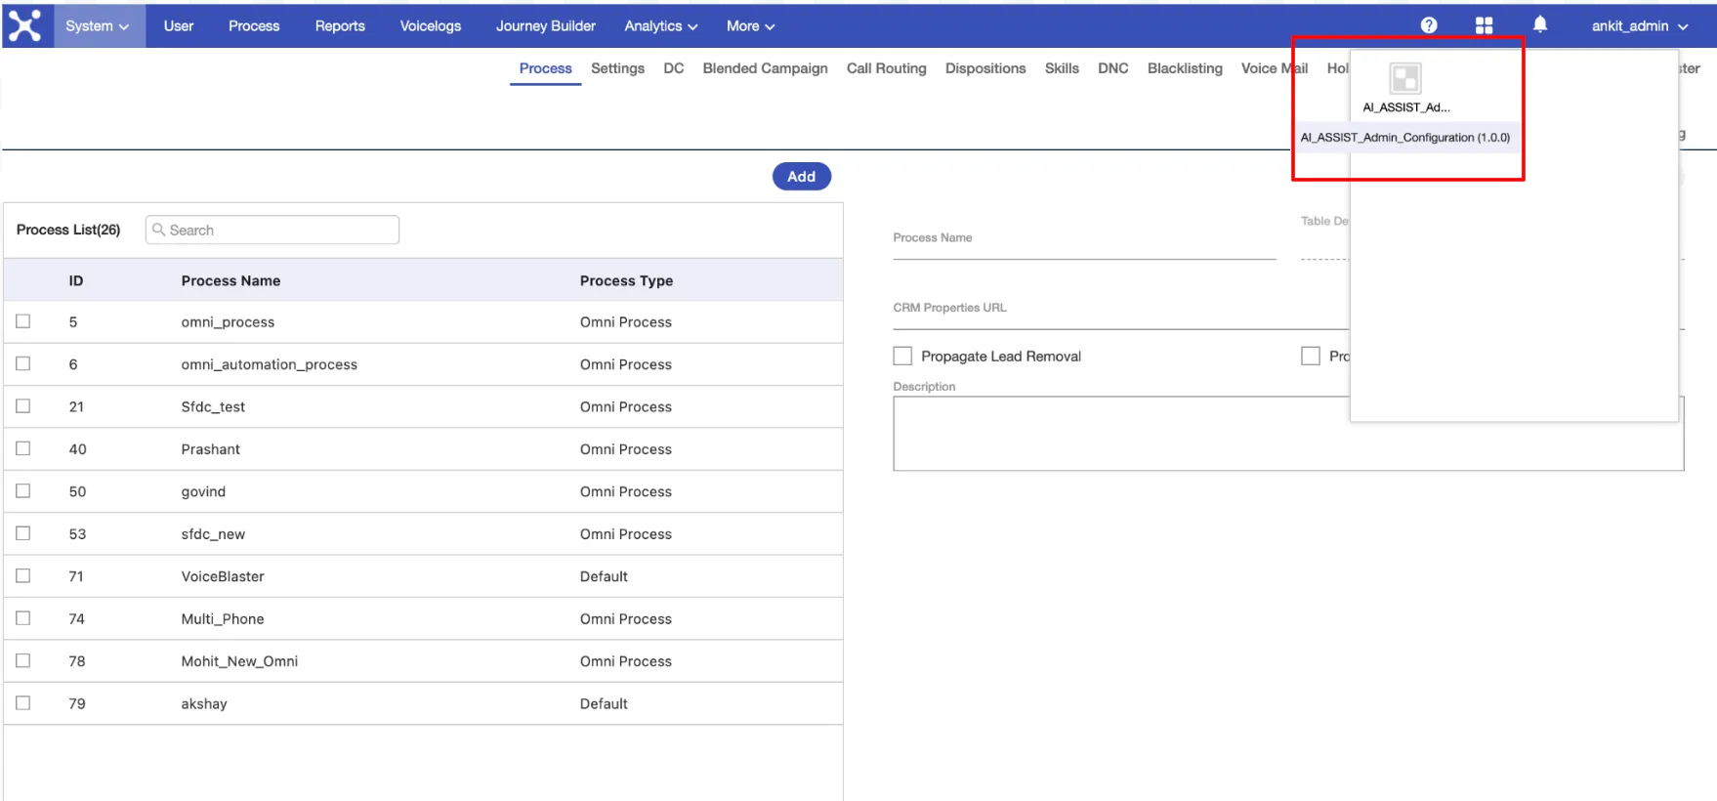The image size is (1717, 801).
Task: Open Journey Builder
Action: (546, 26)
